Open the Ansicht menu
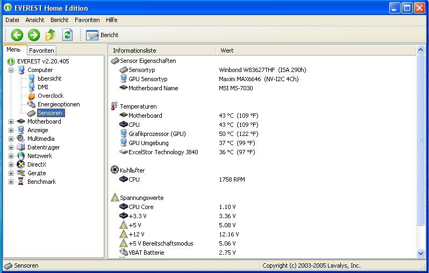429x273 pixels. click(x=35, y=20)
